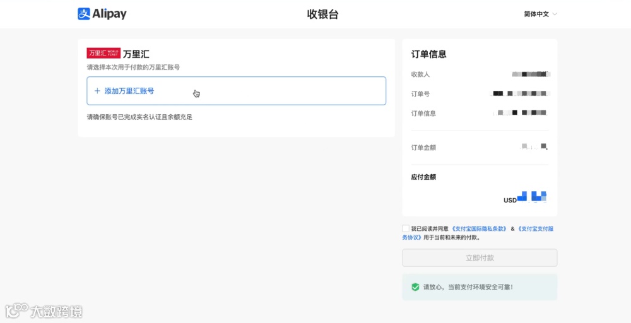Click the 万里汇 heading text

(136, 54)
